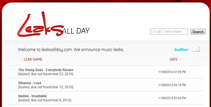Click the 11/06/2010 04:18 PM date
Screen dimensions: 211x107
click(172, 85)
